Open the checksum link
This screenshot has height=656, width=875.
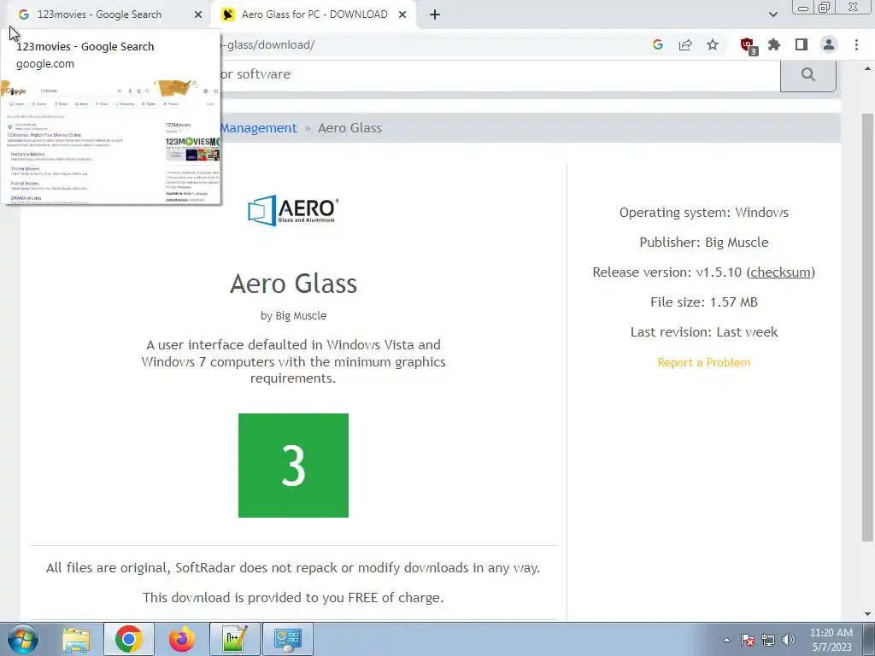[781, 272]
